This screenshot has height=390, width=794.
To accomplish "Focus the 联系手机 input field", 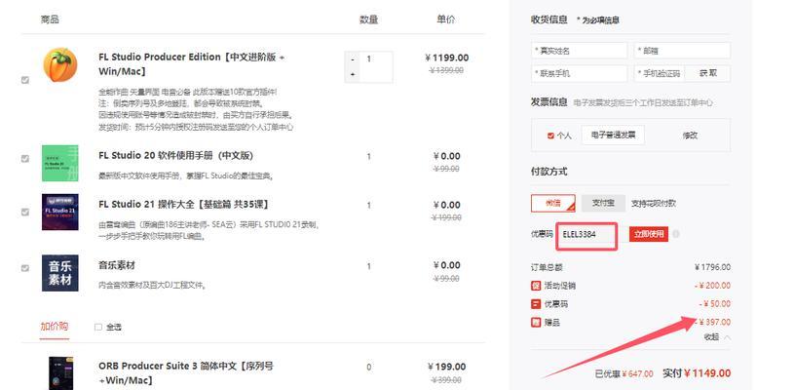I will pyautogui.click(x=580, y=73).
